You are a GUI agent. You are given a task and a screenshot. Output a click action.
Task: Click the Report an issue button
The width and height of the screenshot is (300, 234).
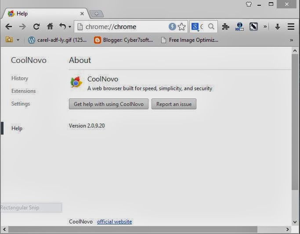tap(174, 104)
